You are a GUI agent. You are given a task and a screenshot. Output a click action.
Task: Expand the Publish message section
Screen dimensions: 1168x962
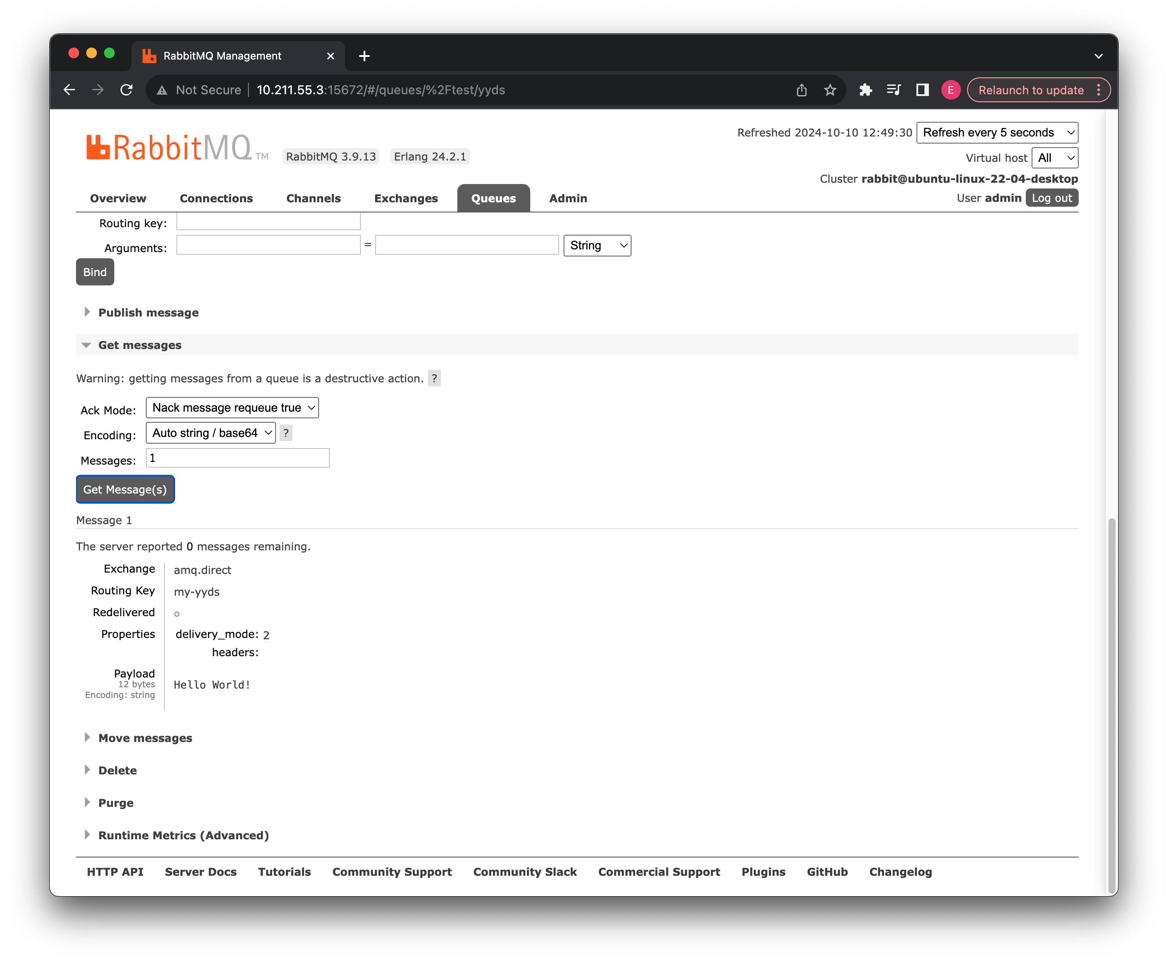(x=148, y=313)
